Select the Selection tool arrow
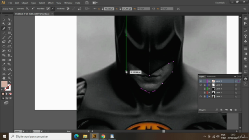249x140 pixels. [x=4, y=19]
